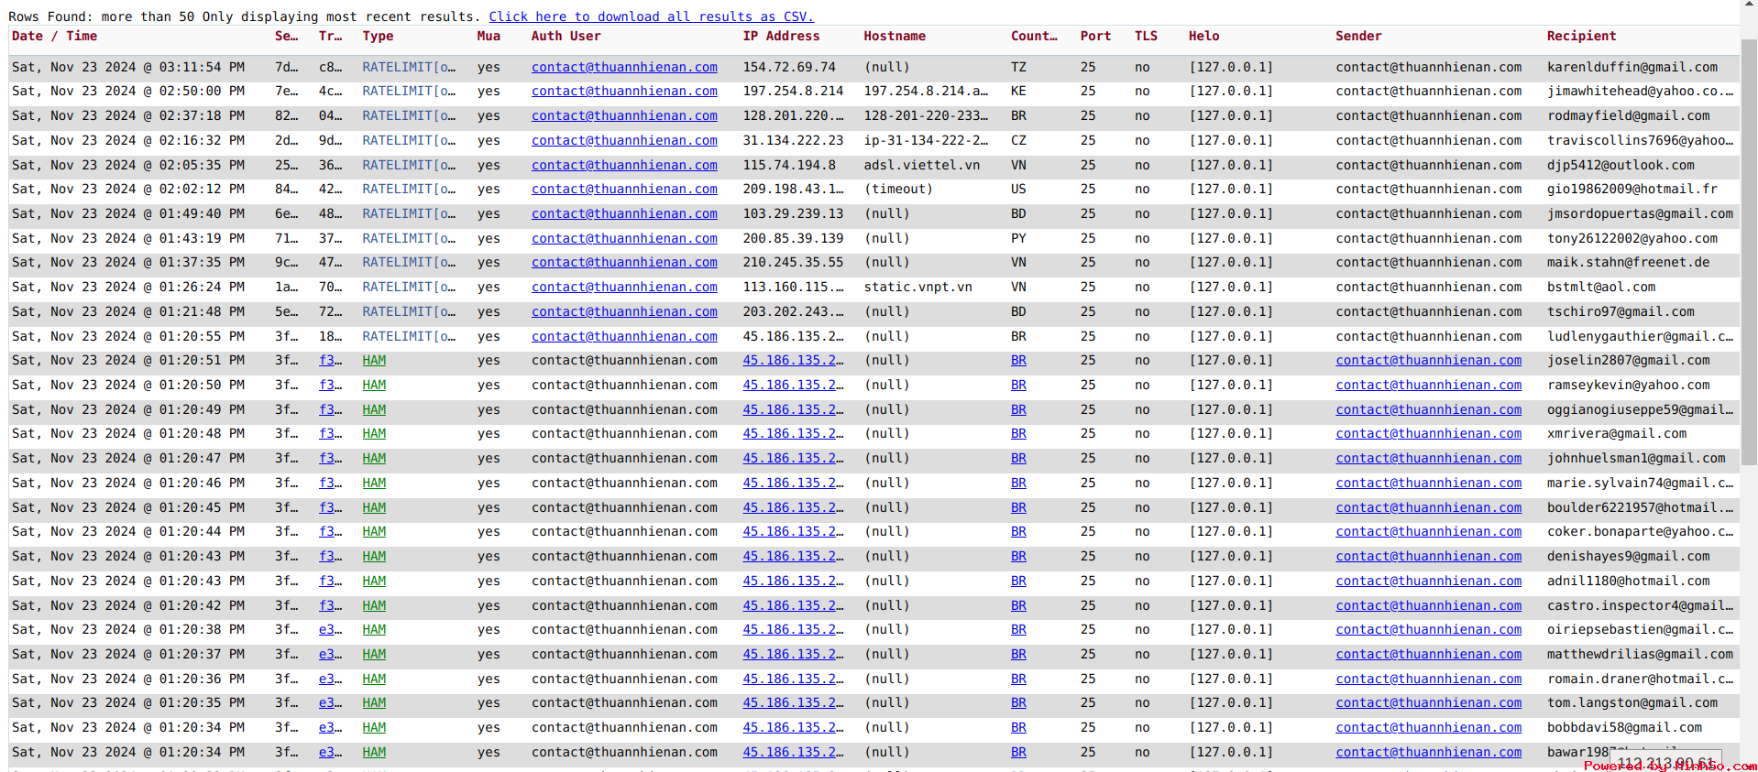Image resolution: width=1758 pixels, height=772 pixels.
Task: Open Auth User link for rodmayfield@gmail.com row
Action: tap(624, 116)
